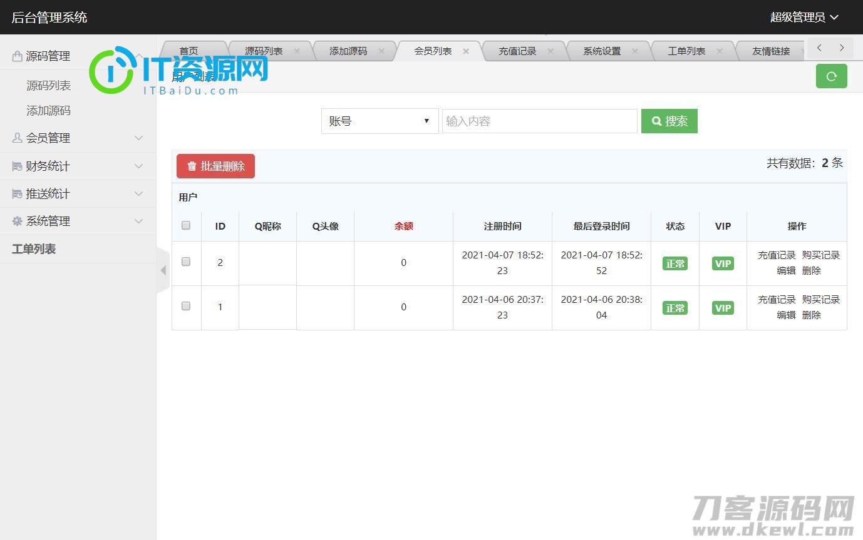The image size is (863, 540).
Task: Toggle the select-all checkbox in table header
Action: pyautogui.click(x=186, y=225)
